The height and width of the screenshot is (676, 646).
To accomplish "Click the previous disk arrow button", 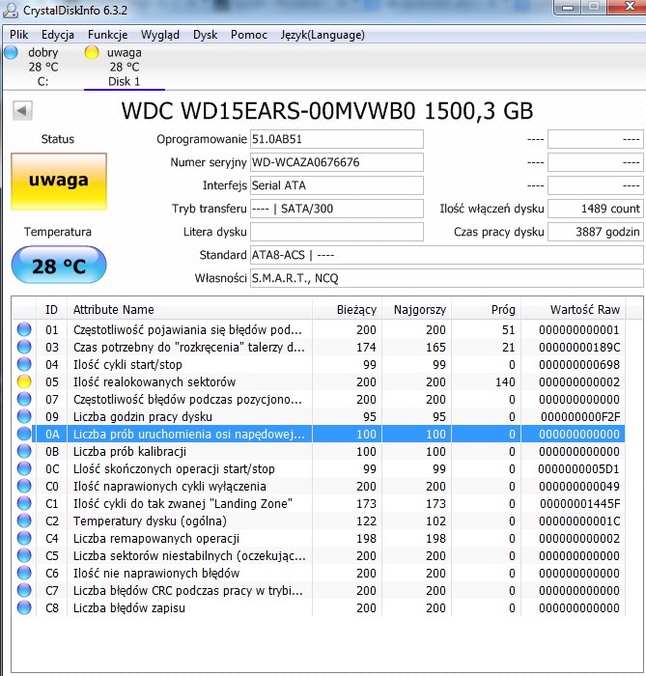I will click(22, 111).
